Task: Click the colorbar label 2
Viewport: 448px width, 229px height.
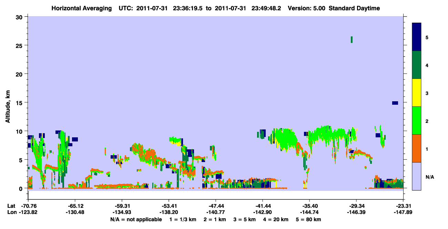Action: (x=427, y=121)
